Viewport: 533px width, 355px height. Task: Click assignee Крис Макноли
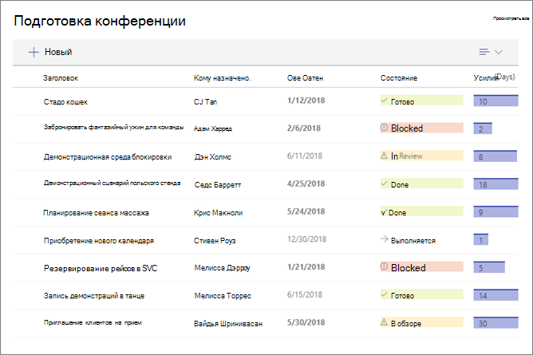tap(219, 213)
